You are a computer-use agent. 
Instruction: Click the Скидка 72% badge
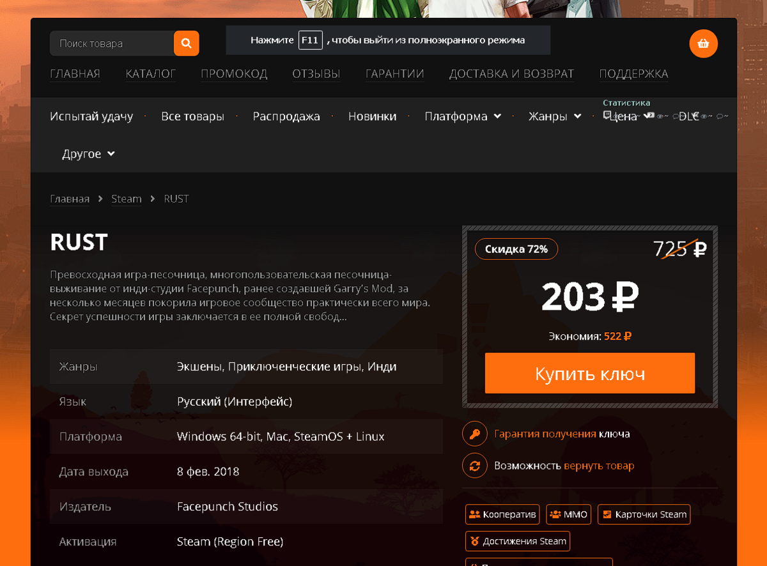tap(516, 249)
